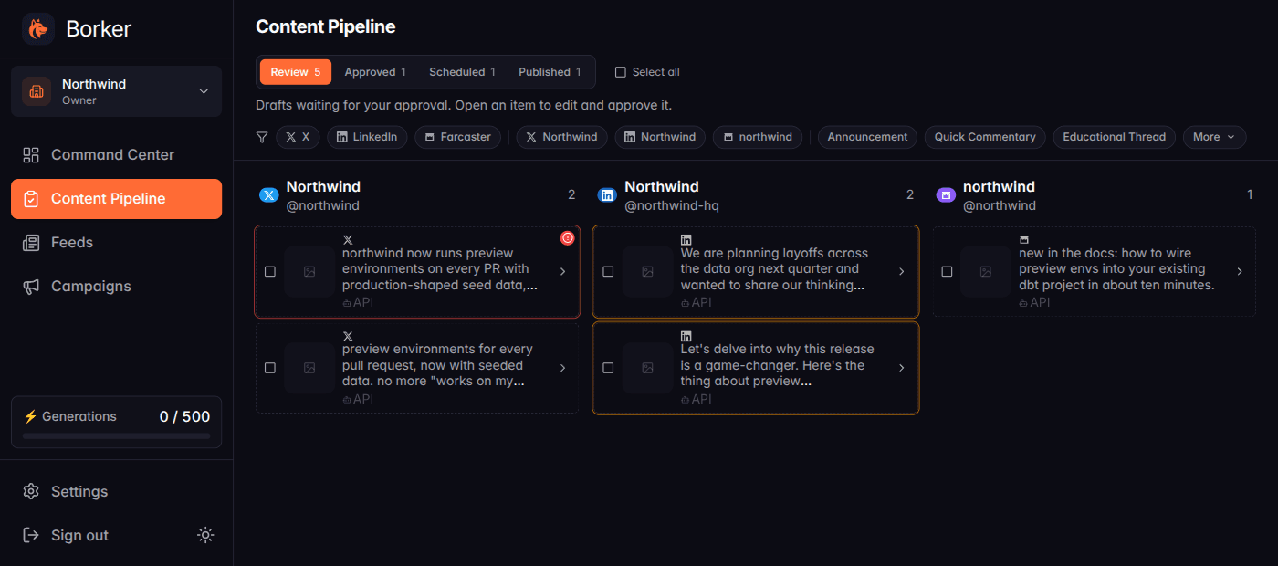Click LinkedIn icon on 'Let's delve' draft
The height and width of the screenshot is (566, 1278).
click(686, 336)
